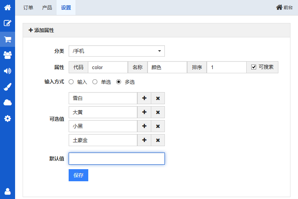The image size is (298, 199).
Task: Click the 保存 button
Action: [x=78, y=175]
